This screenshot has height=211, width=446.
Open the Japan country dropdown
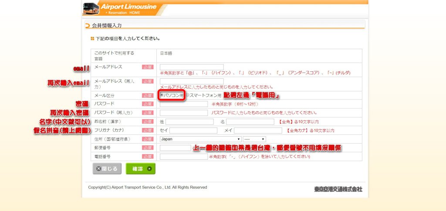click(201, 139)
